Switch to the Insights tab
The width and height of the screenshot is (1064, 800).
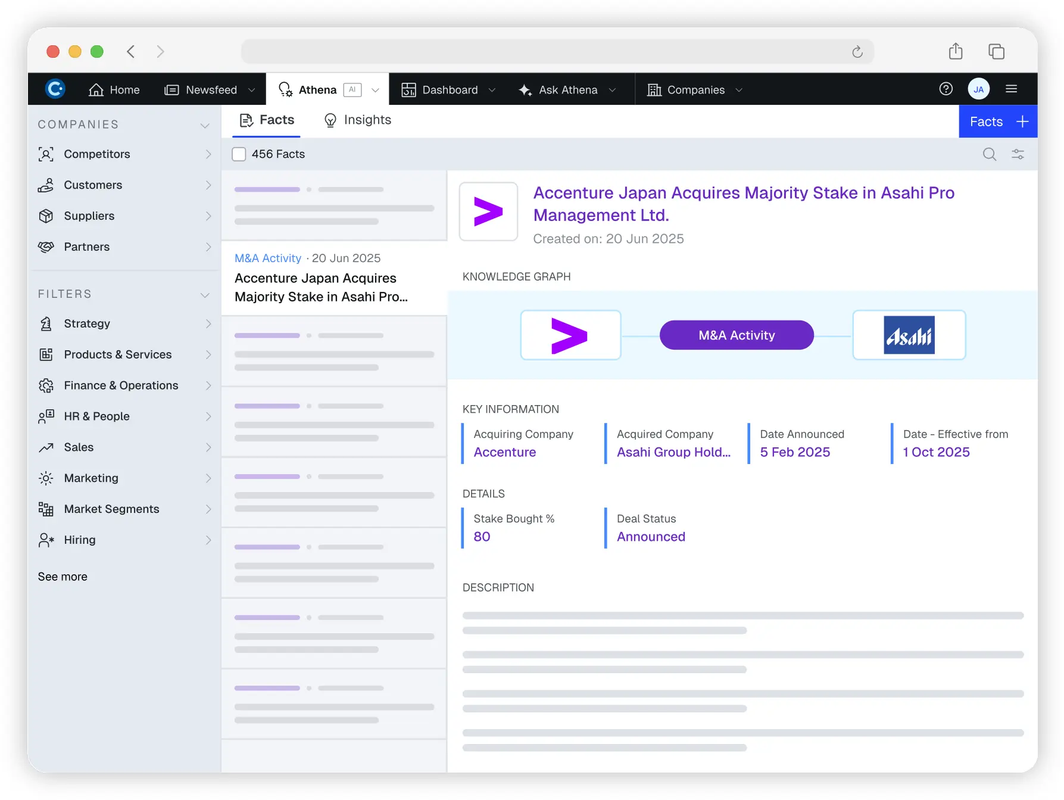(357, 120)
